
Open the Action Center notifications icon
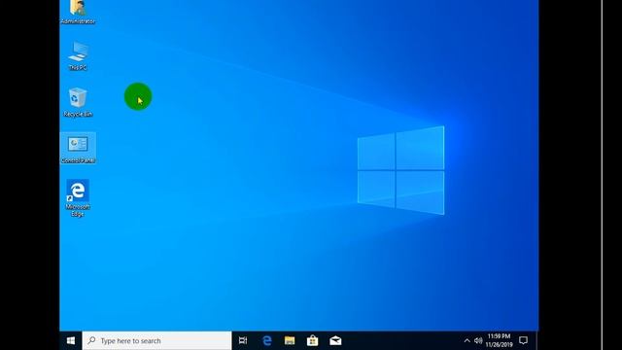click(524, 340)
